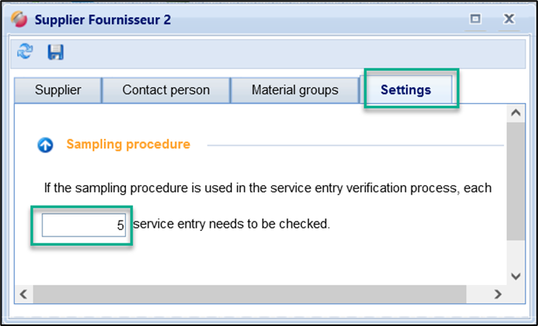
Task: Click the refresh icon in toolbar
Action: [x=26, y=52]
